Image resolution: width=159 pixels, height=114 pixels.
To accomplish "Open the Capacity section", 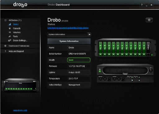I will 17,28.
